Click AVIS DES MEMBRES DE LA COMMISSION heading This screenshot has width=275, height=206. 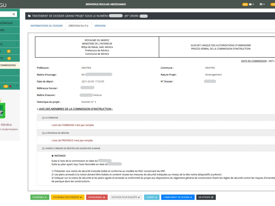(x=76, y=109)
